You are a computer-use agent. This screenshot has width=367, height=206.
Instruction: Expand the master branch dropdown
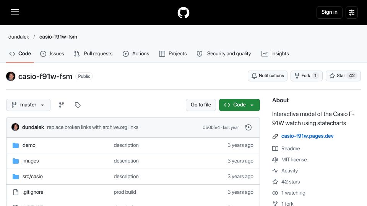click(28, 105)
